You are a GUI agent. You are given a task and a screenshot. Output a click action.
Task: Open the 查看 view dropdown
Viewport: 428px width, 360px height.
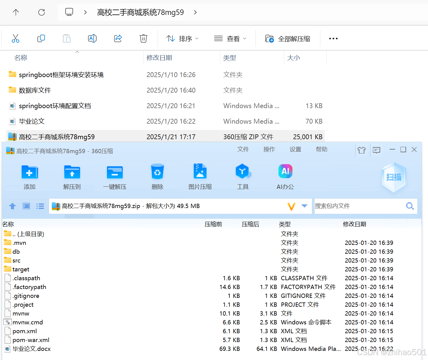(230, 39)
